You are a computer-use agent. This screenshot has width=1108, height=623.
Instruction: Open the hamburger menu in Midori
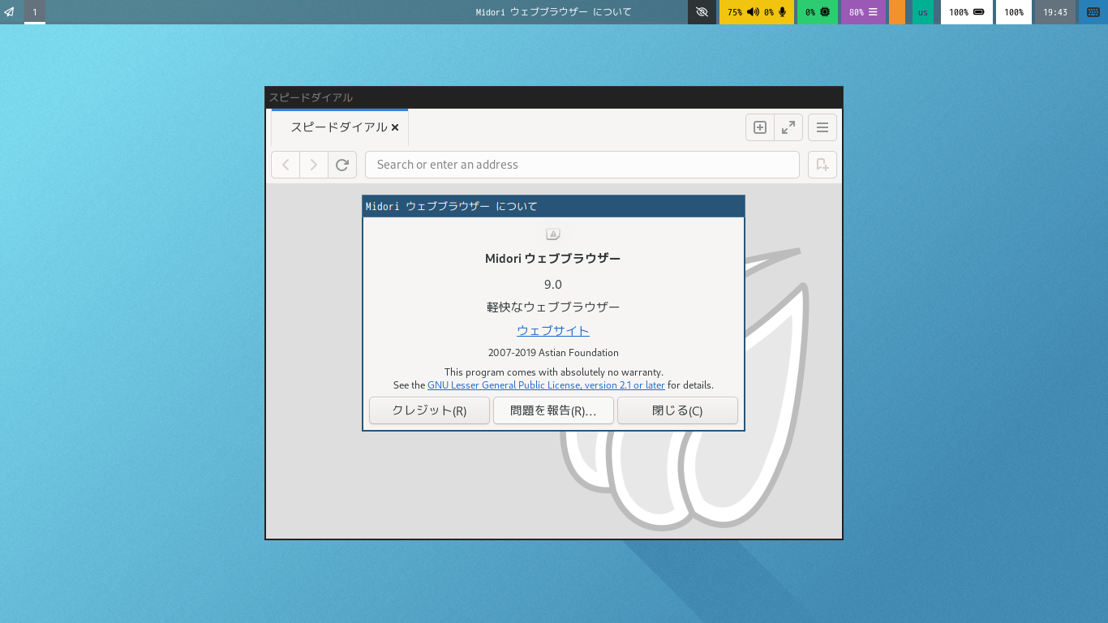(822, 127)
